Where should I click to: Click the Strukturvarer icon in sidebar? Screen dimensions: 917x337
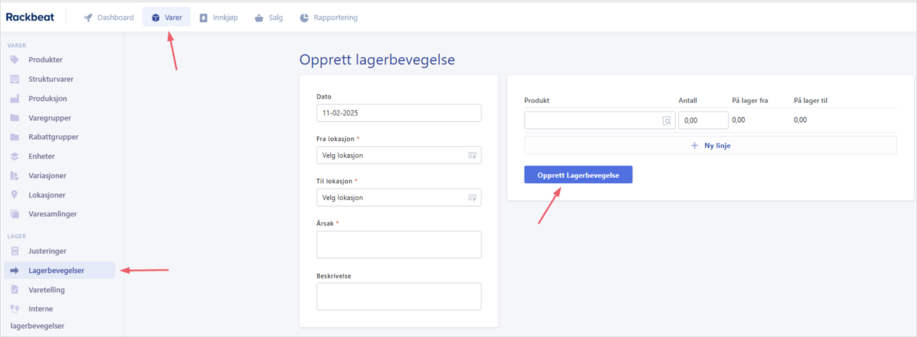pos(15,79)
